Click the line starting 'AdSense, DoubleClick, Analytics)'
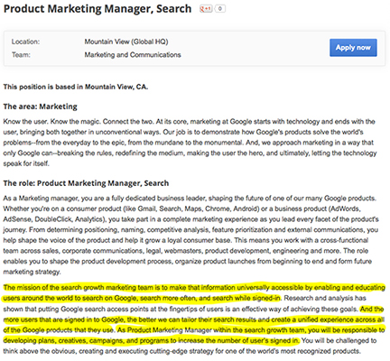The height and width of the screenshot is (361, 390). (x=190, y=219)
